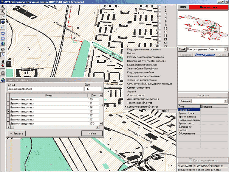Select the zoom out magnifier tool
This screenshot has width=229, height=172.
[x=3, y=12]
